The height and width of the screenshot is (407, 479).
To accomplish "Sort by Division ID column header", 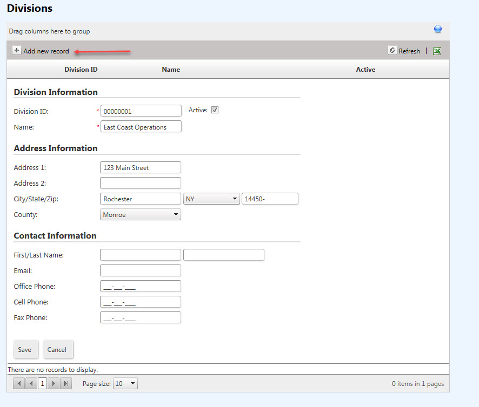I will click(81, 70).
